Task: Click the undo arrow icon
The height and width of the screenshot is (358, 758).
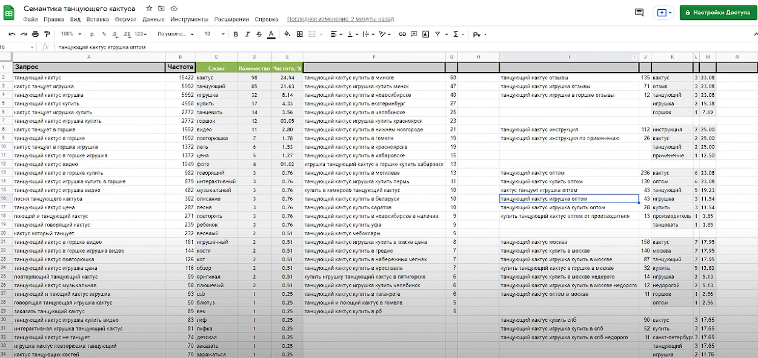Action: coord(12,34)
